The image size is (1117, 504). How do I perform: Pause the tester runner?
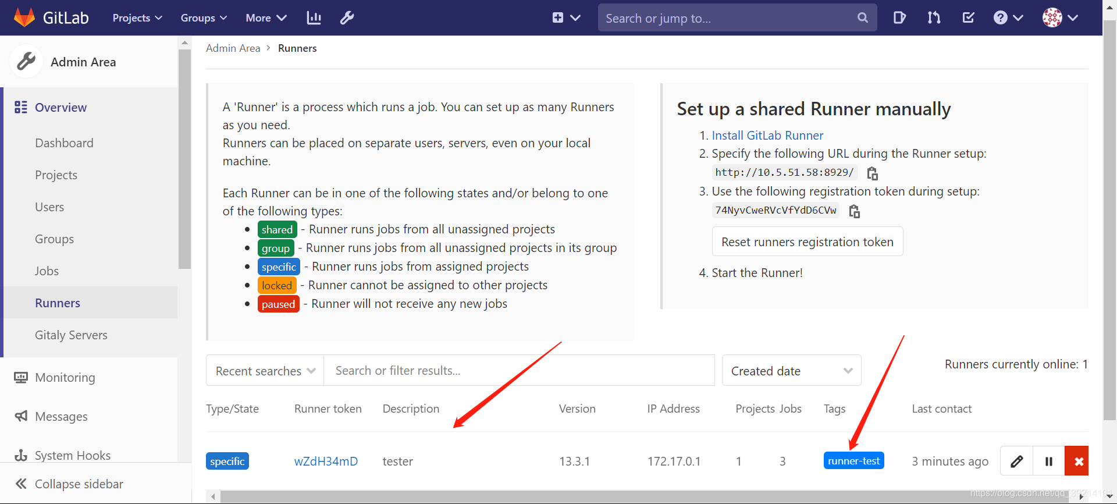point(1048,461)
